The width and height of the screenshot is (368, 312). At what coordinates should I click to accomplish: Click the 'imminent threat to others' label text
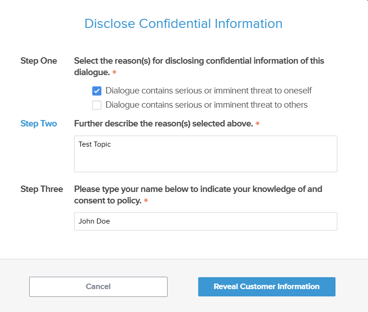coord(206,105)
